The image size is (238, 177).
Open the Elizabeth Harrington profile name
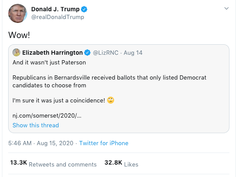click(x=53, y=53)
